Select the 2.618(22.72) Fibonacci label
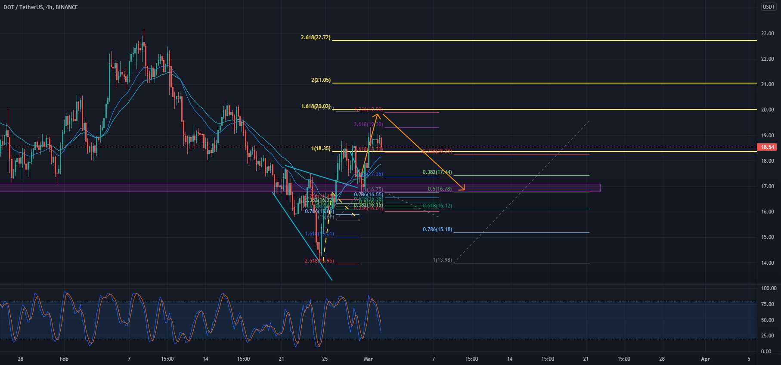781x365 pixels. click(316, 37)
